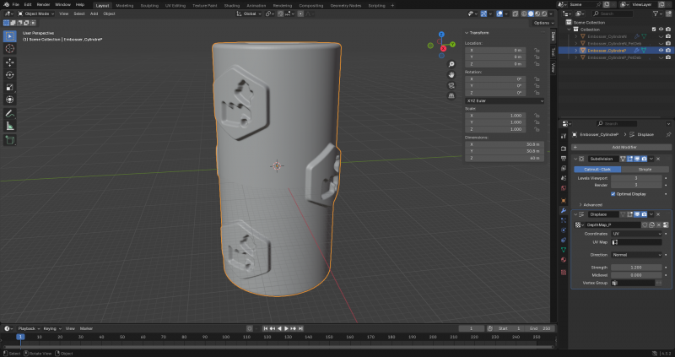This screenshot has width=675, height=357.
Task: Open the Direction Normal dropdown
Action: point(638,254)
